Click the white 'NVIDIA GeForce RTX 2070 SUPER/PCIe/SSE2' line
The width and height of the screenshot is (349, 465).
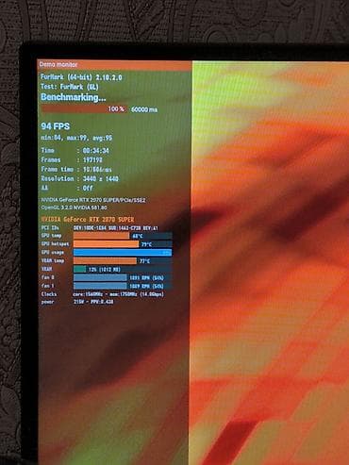[93, 200]
